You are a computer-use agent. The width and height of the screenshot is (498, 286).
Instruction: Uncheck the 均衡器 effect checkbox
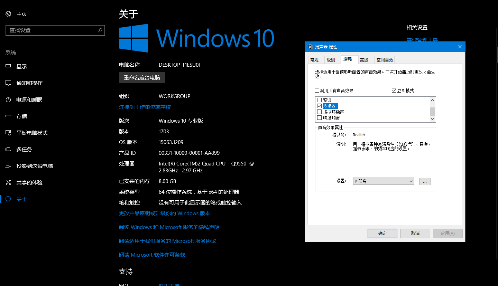click(319, 106)
